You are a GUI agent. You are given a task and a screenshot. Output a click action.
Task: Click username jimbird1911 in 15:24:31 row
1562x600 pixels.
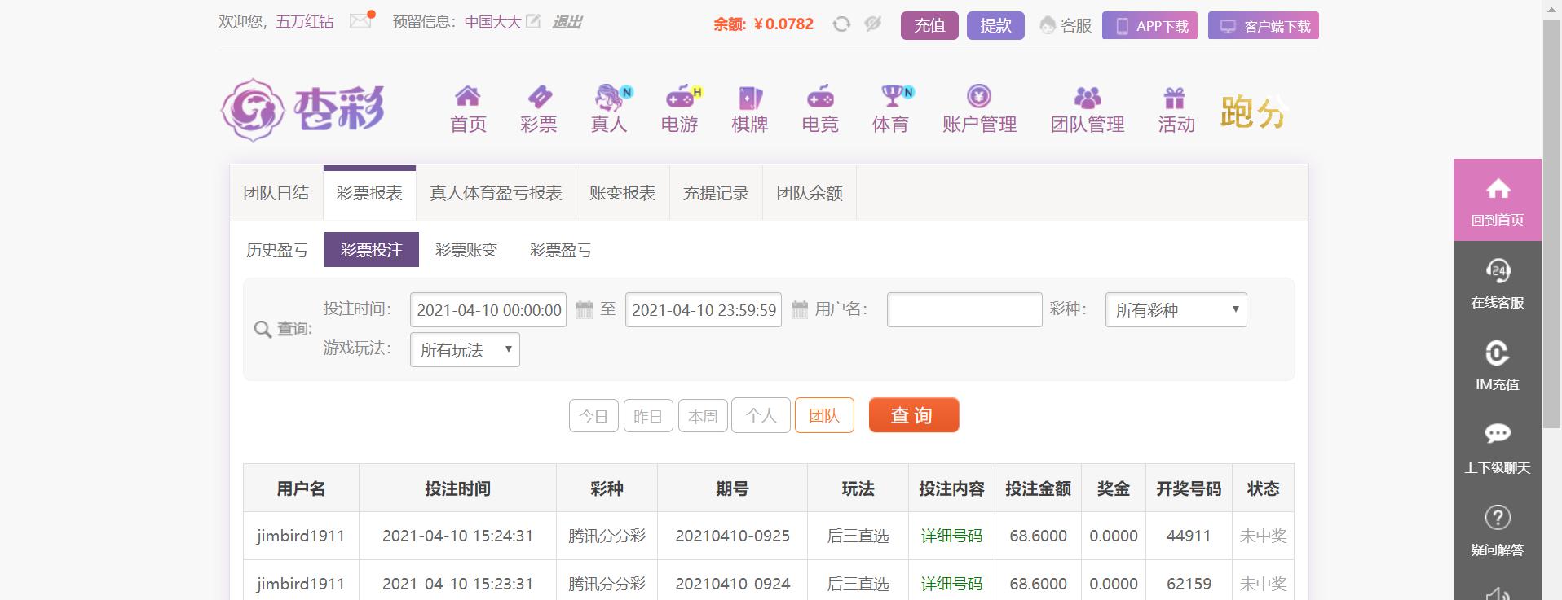(301, 536)
